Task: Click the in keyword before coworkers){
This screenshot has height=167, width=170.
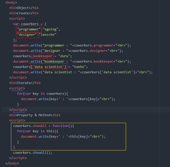Action: point(43,94)
